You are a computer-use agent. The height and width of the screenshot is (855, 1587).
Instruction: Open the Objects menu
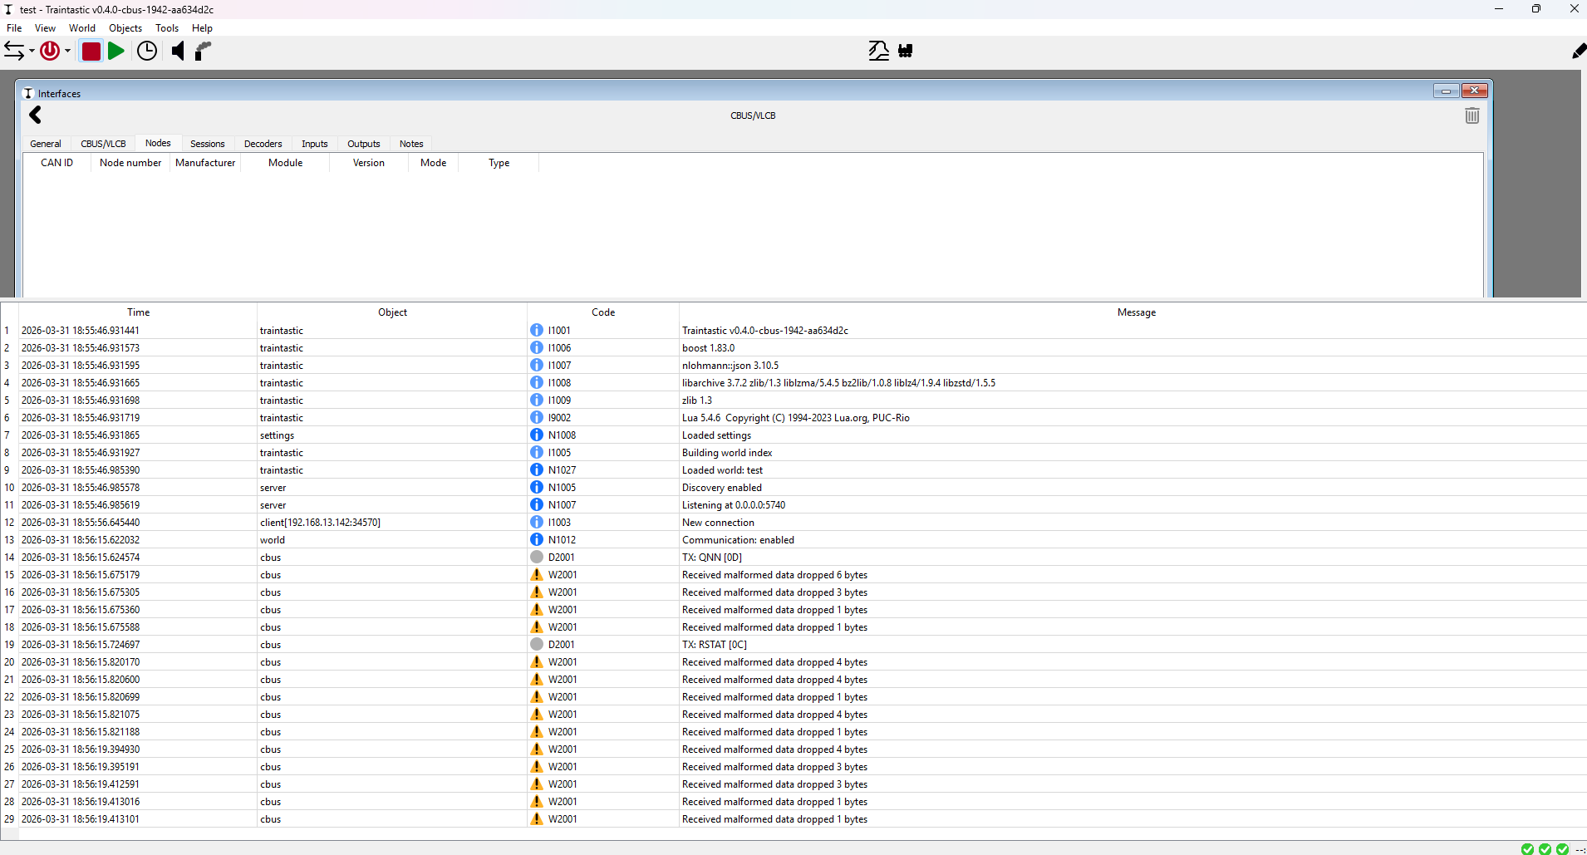click(125, 28)
